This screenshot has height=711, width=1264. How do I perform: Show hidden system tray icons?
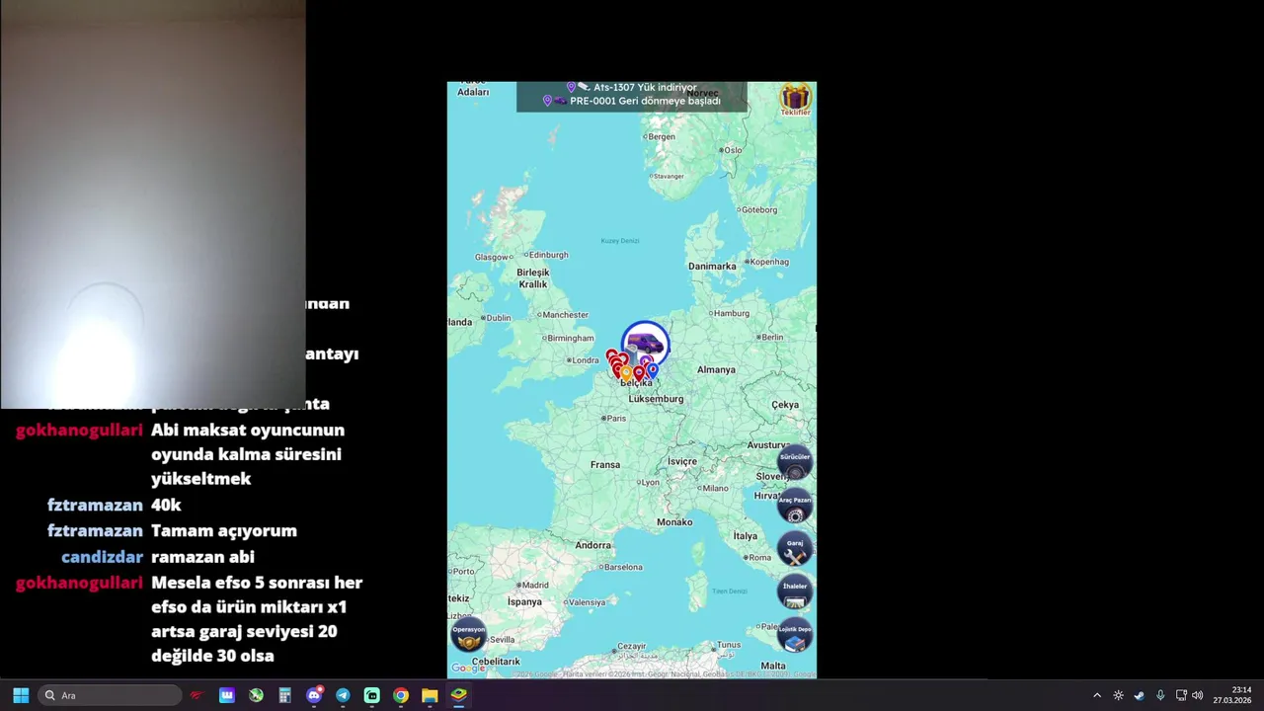[x=1096, y=695]
